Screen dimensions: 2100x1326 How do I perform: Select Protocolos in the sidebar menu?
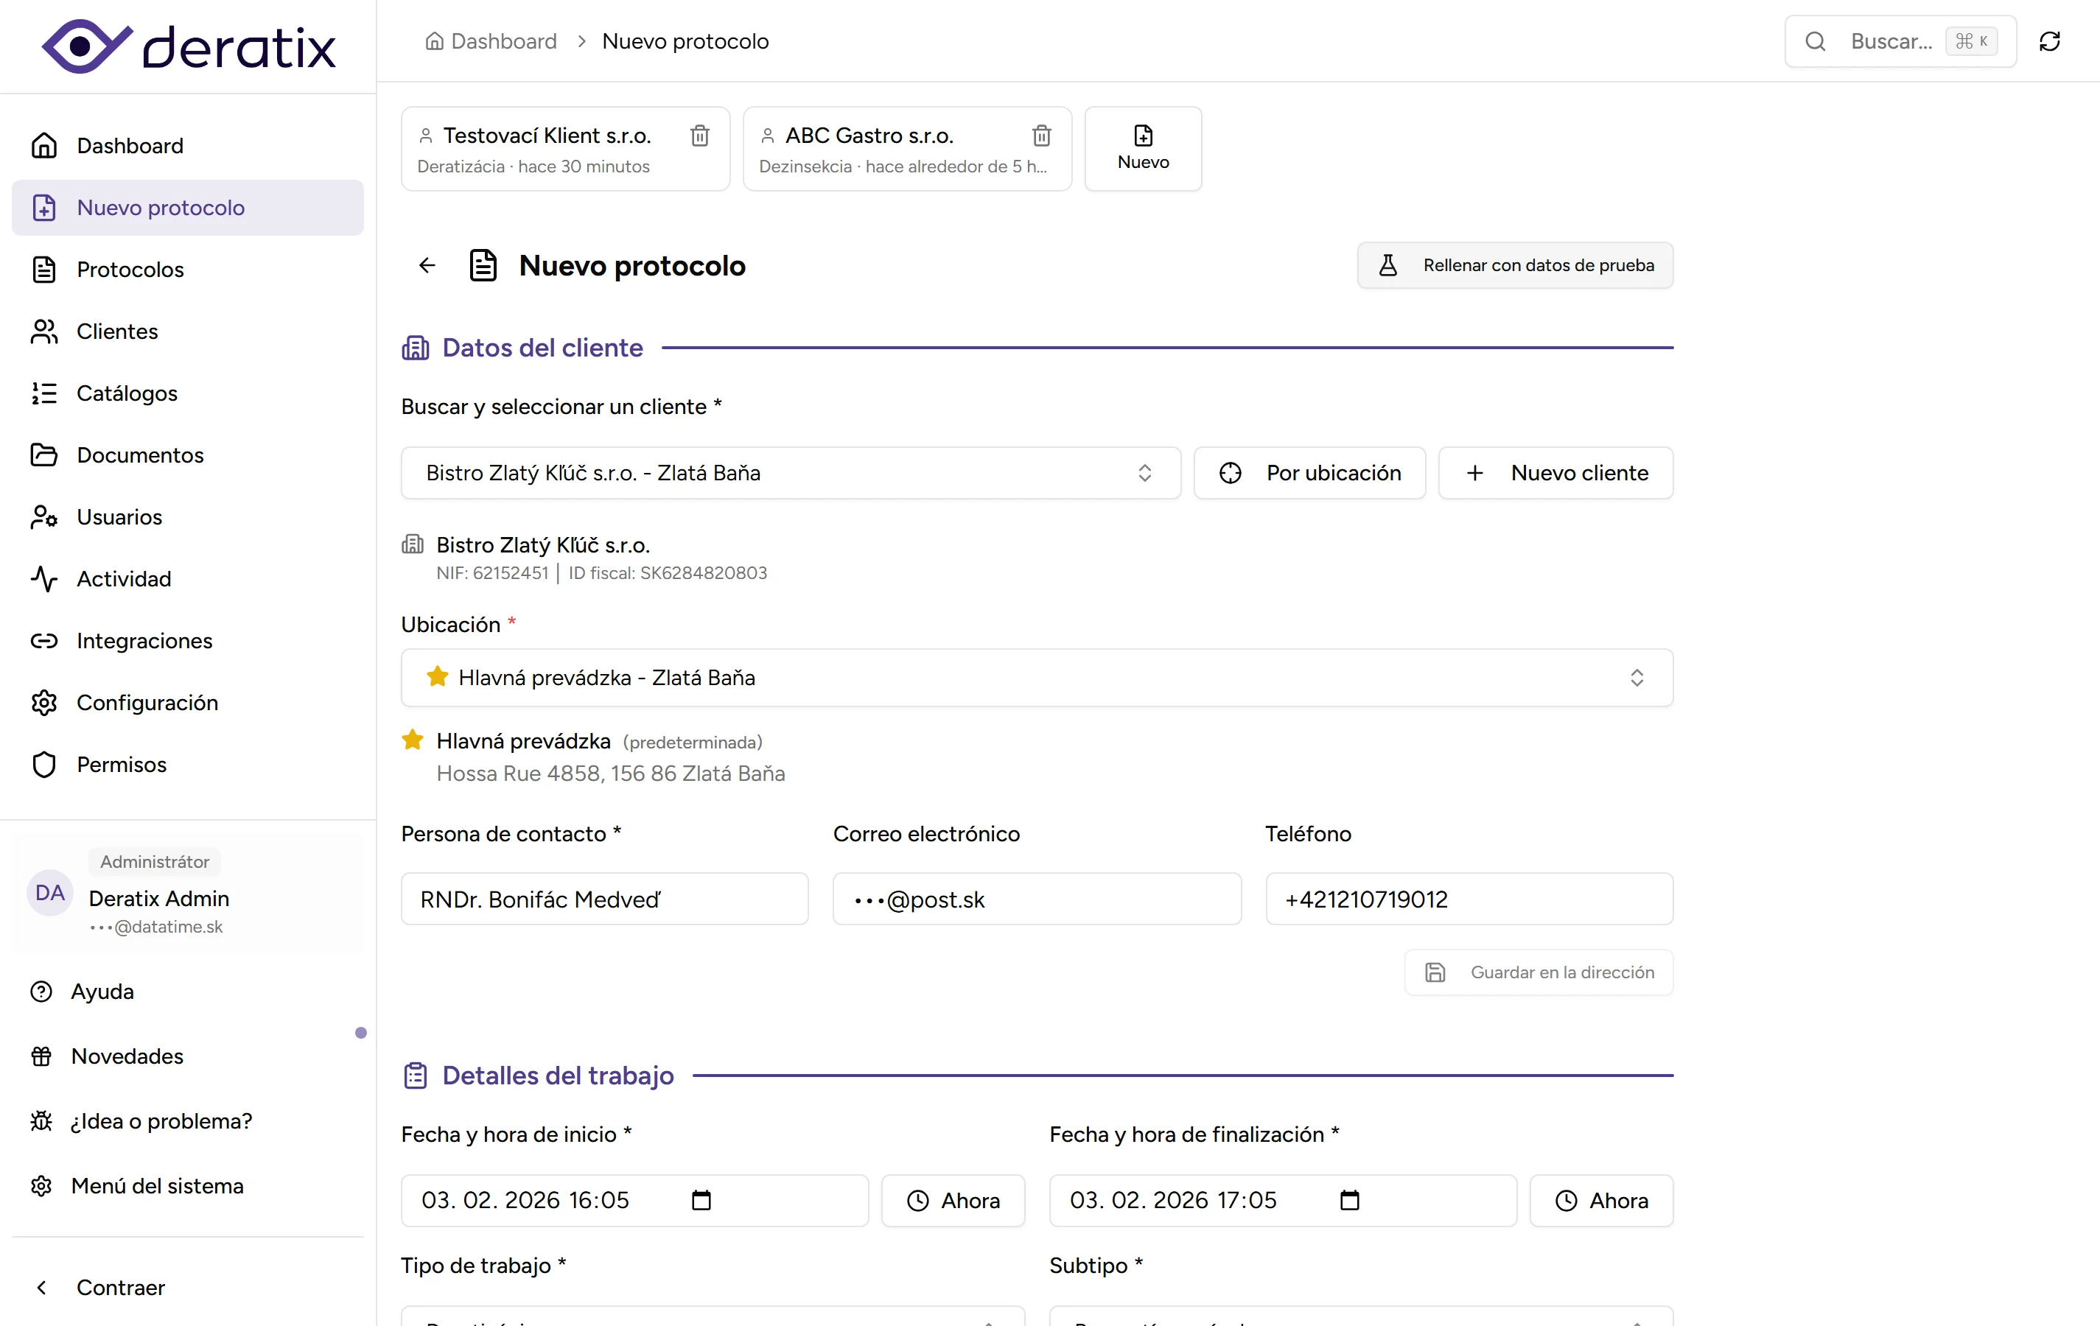[130, 270]
